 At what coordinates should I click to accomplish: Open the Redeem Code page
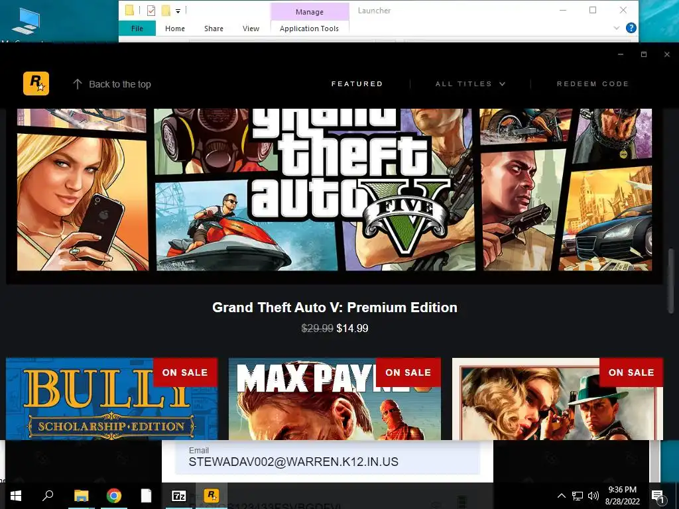592,84
